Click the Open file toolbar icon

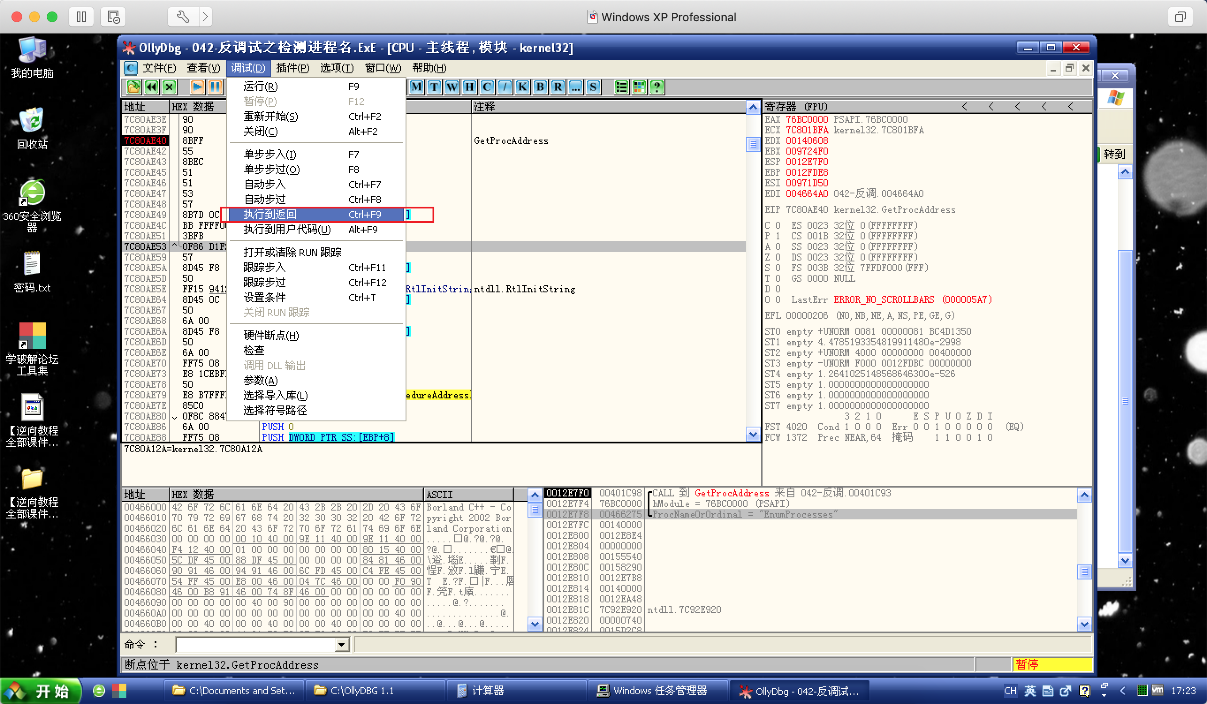(133, 87)
